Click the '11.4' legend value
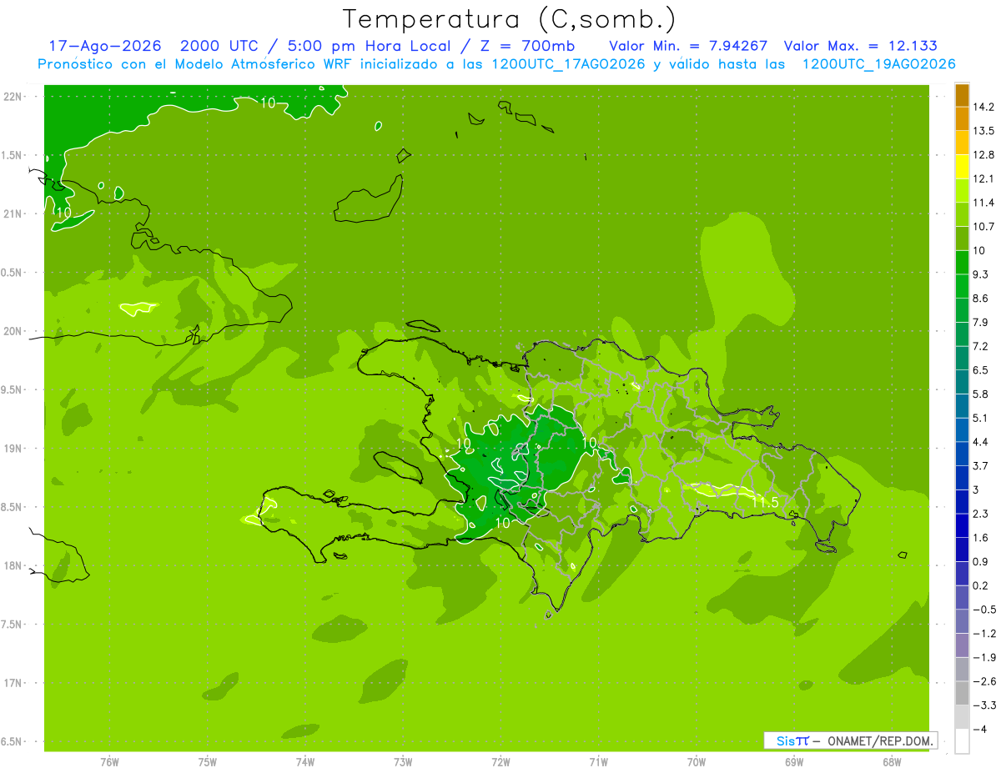 (x=983, y=203)
